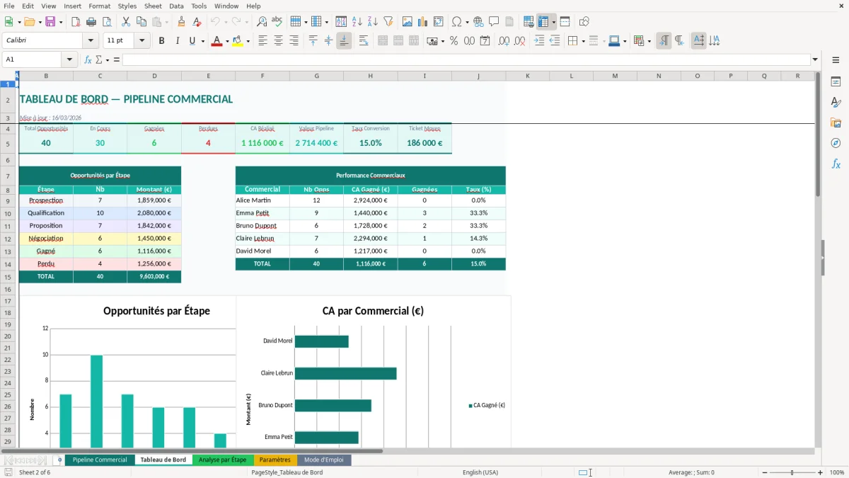Click the Formula equals button
Image resolution: width=849 pixels, height=478 pixels.
pos(117,59)
